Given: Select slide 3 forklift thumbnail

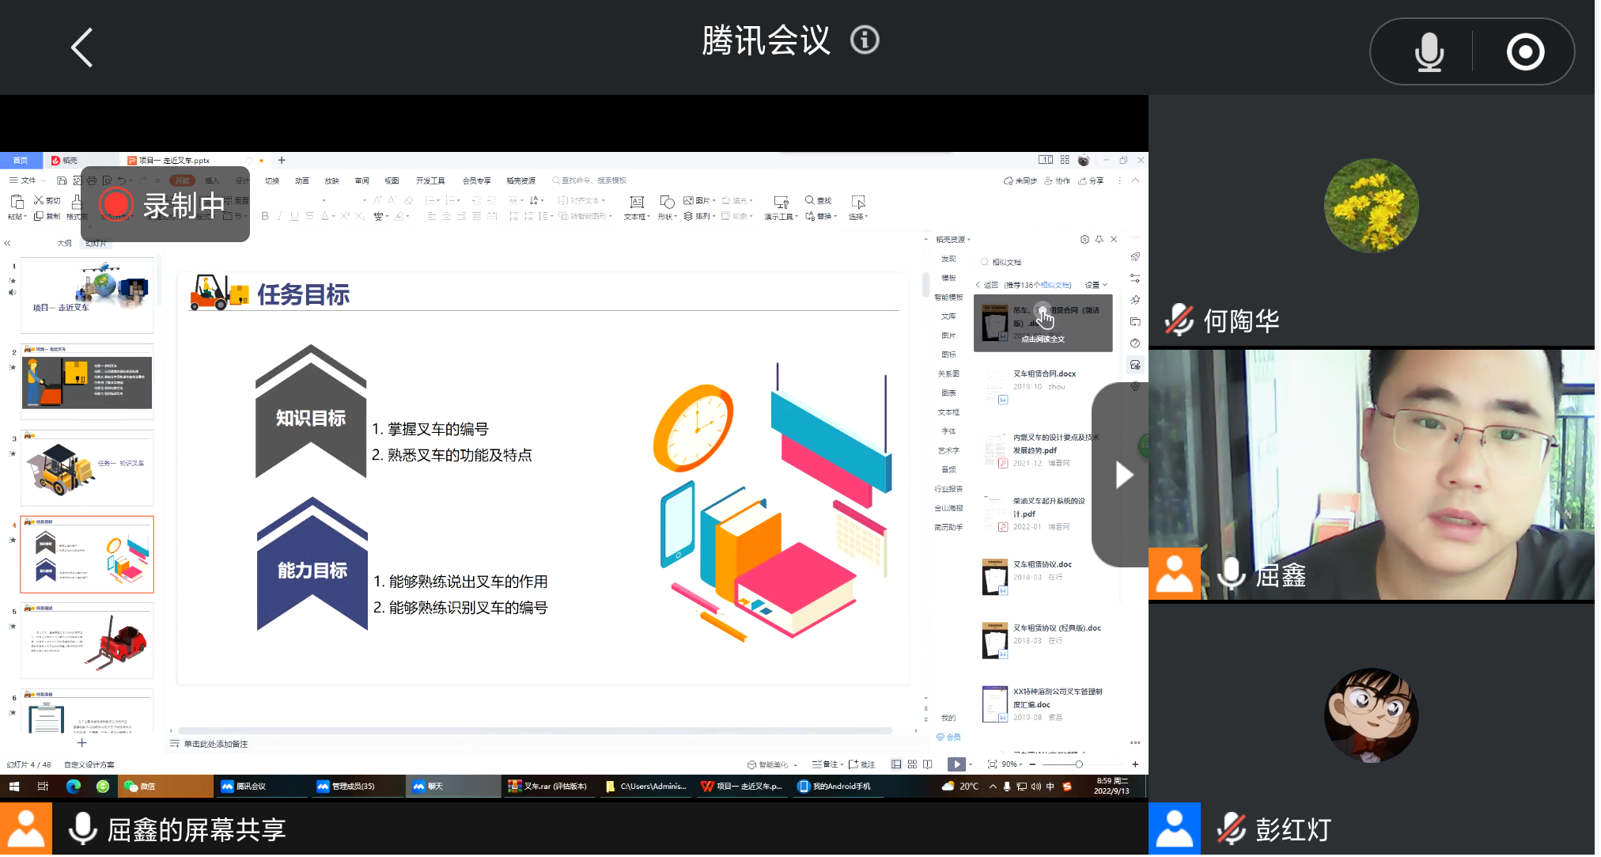Looking at the screenshot, I should [x=87, y=468].
